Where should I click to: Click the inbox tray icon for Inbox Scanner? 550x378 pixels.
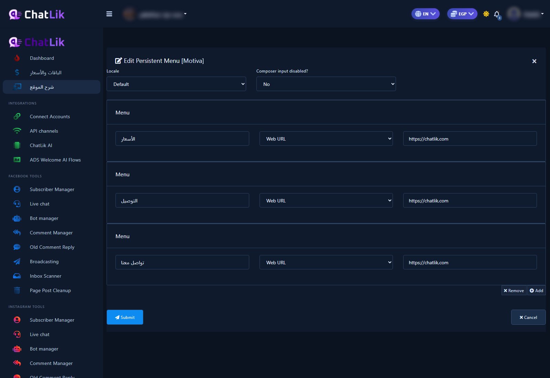click(x=17, y=276)
